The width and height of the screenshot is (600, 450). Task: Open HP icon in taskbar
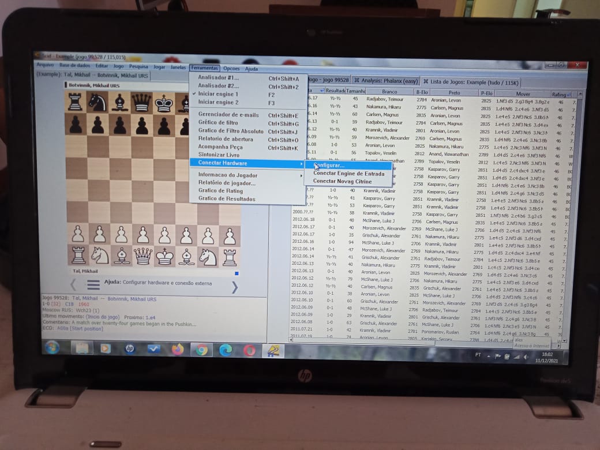click(130, 348)
